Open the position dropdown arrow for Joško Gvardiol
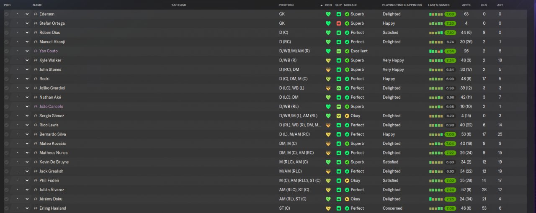 27,88
